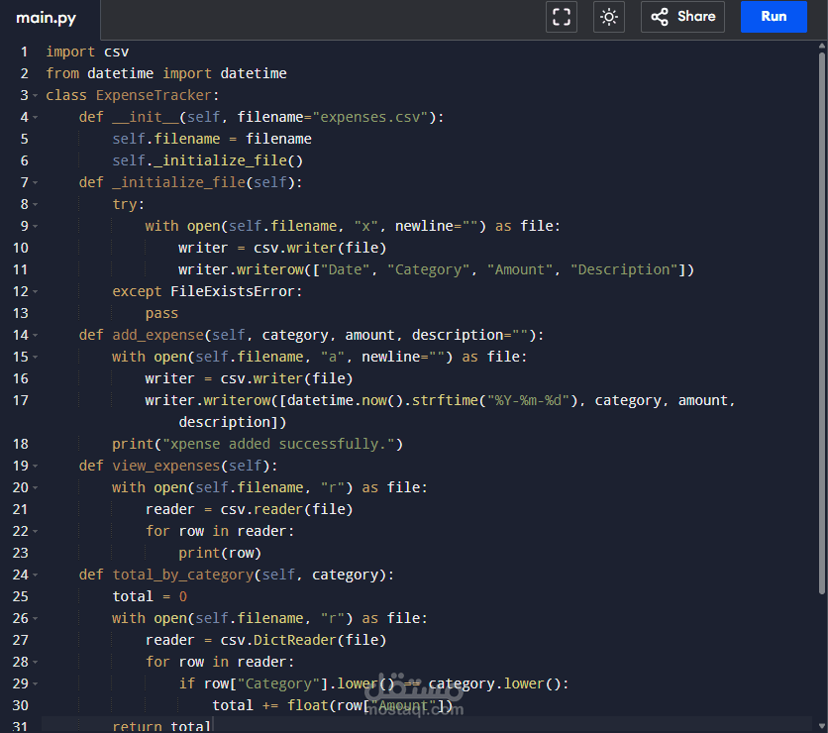Run the main.py code
Screen dimensions: 828x733
(774, 17)
